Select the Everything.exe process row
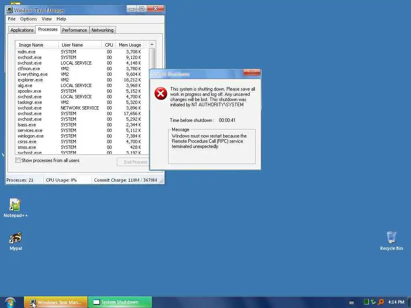Image resolution: width=411 pixels, height=308 pixels. (79, 74)
